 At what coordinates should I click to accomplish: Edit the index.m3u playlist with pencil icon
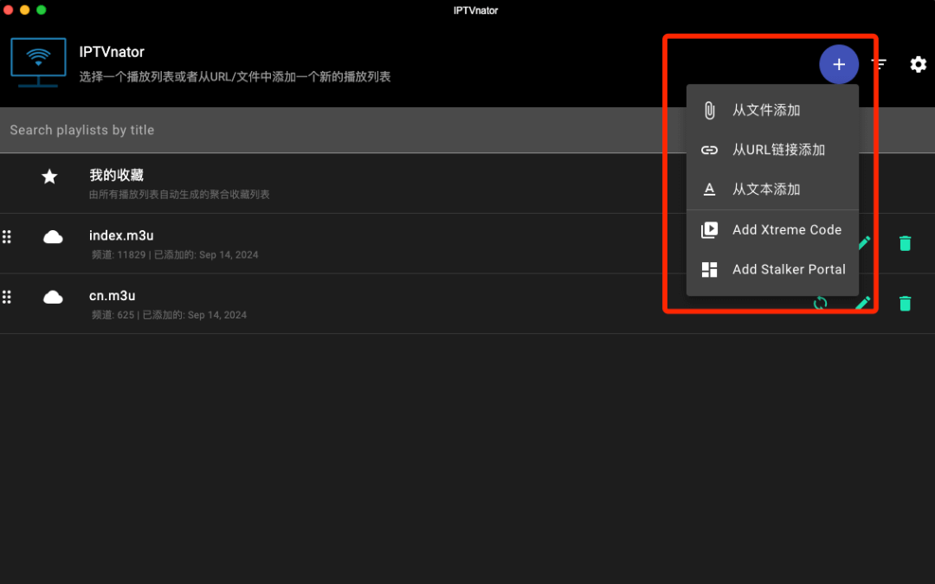[x=865, y=241]
